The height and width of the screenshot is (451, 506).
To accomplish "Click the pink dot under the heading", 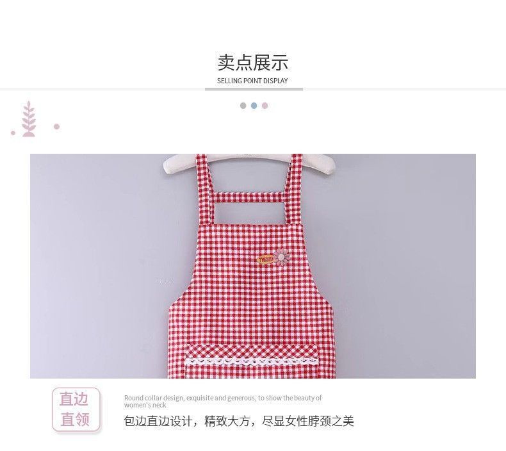I will (265, 106).
